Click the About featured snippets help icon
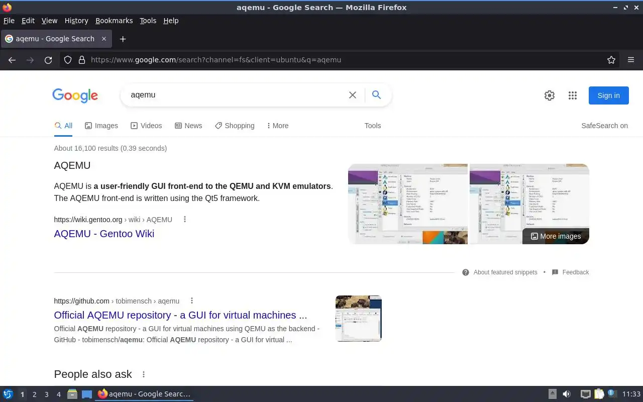The height and width of the screenshot is (402, 643). (466, 272)
